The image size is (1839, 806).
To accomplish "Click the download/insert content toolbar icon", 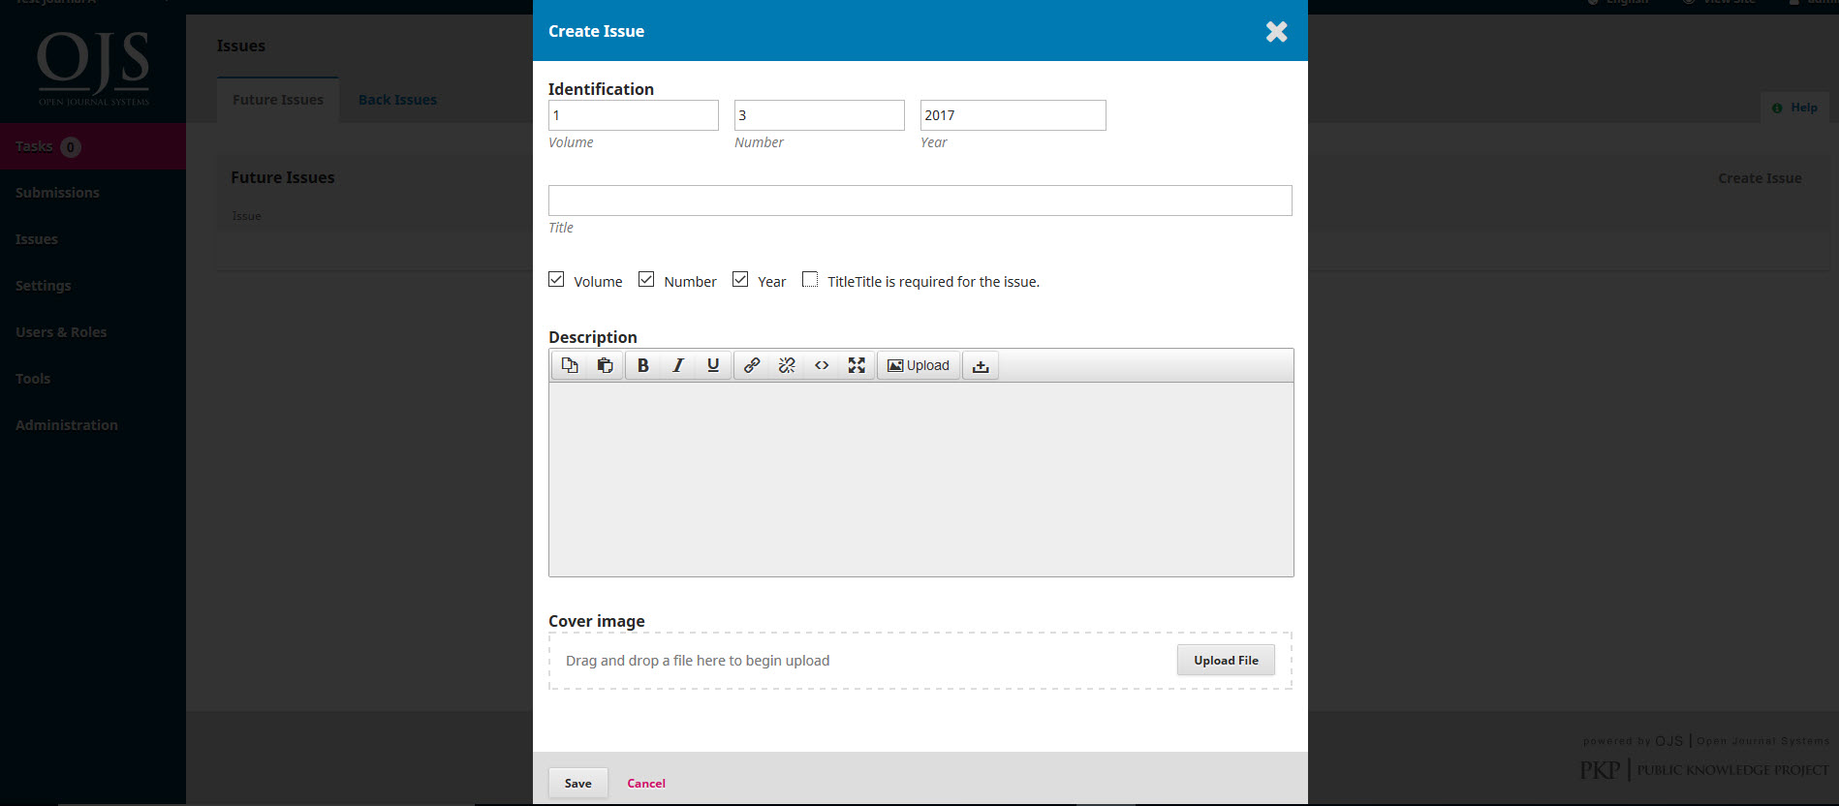I will coord(981,365).
